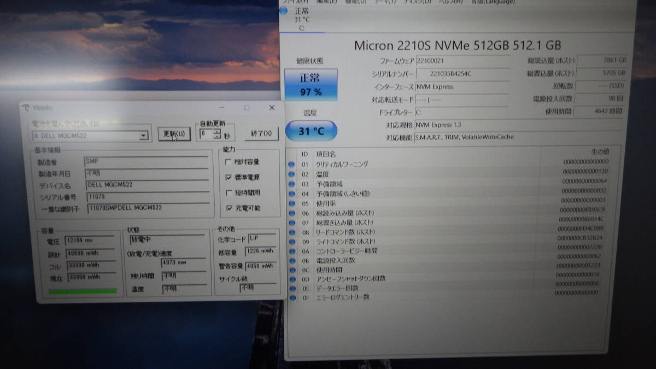This screenshot has width=656, height=369.
Task: Untick the 標準電源 checkbox
Action: pyautogui.click(x=229, y=178)
